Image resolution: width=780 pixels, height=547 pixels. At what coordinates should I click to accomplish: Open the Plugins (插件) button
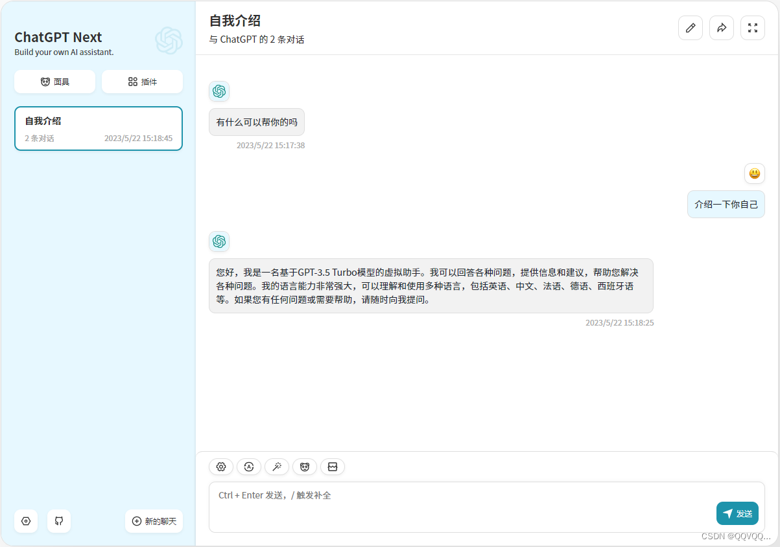pos(142,82)
